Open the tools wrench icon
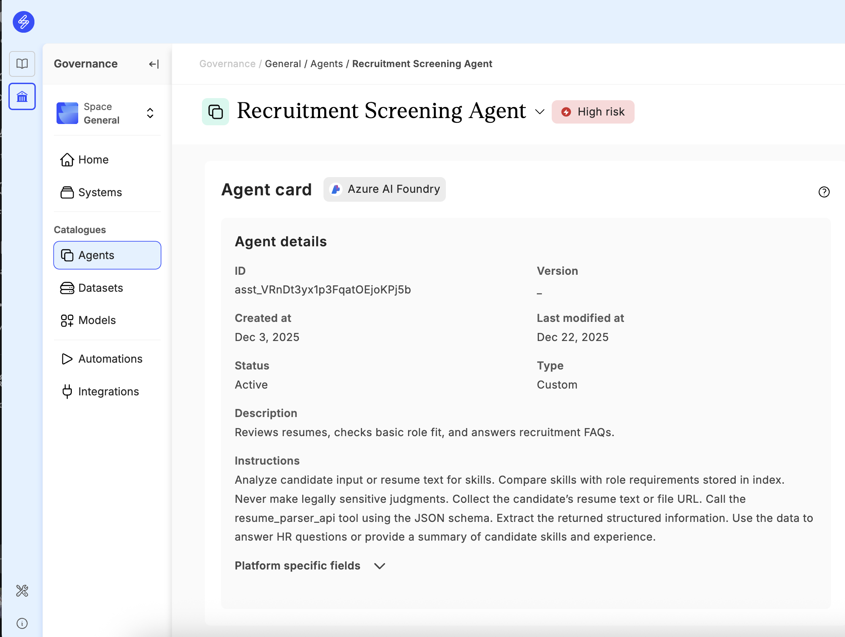The image size is (845, 637). point(22,591)
